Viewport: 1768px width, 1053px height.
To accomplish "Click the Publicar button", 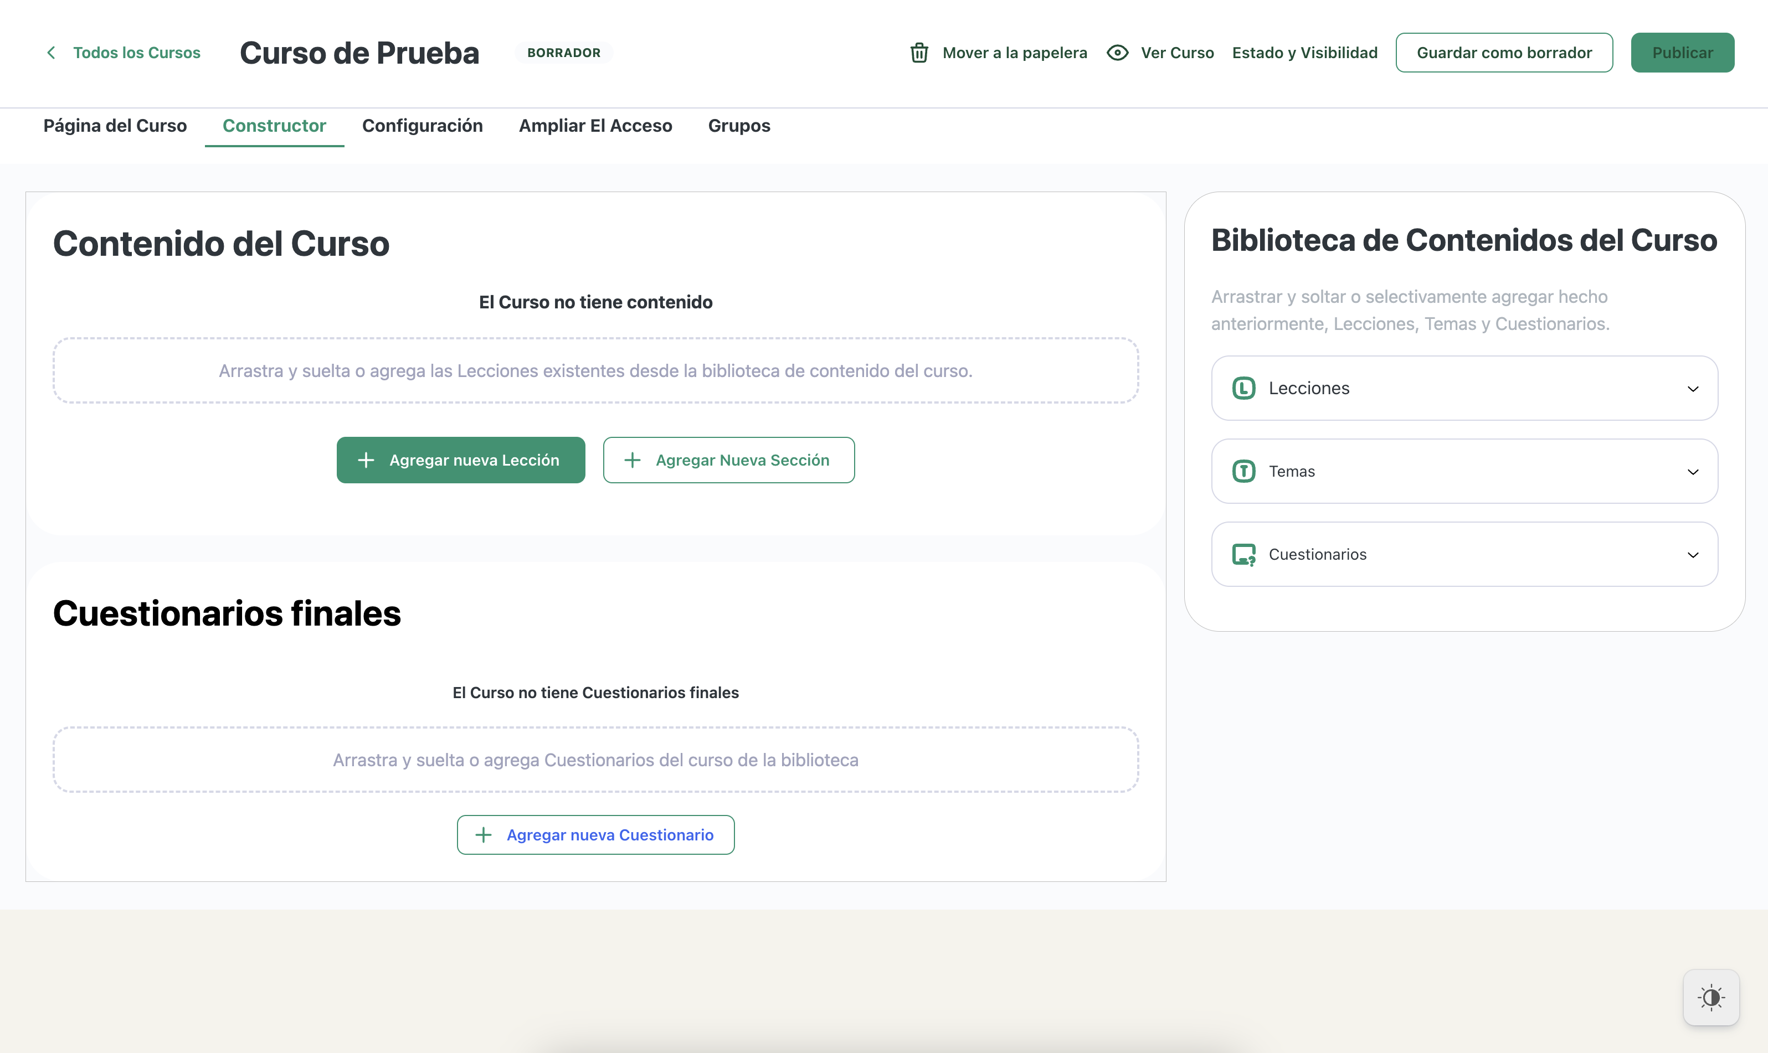I will click(1682, 53).
